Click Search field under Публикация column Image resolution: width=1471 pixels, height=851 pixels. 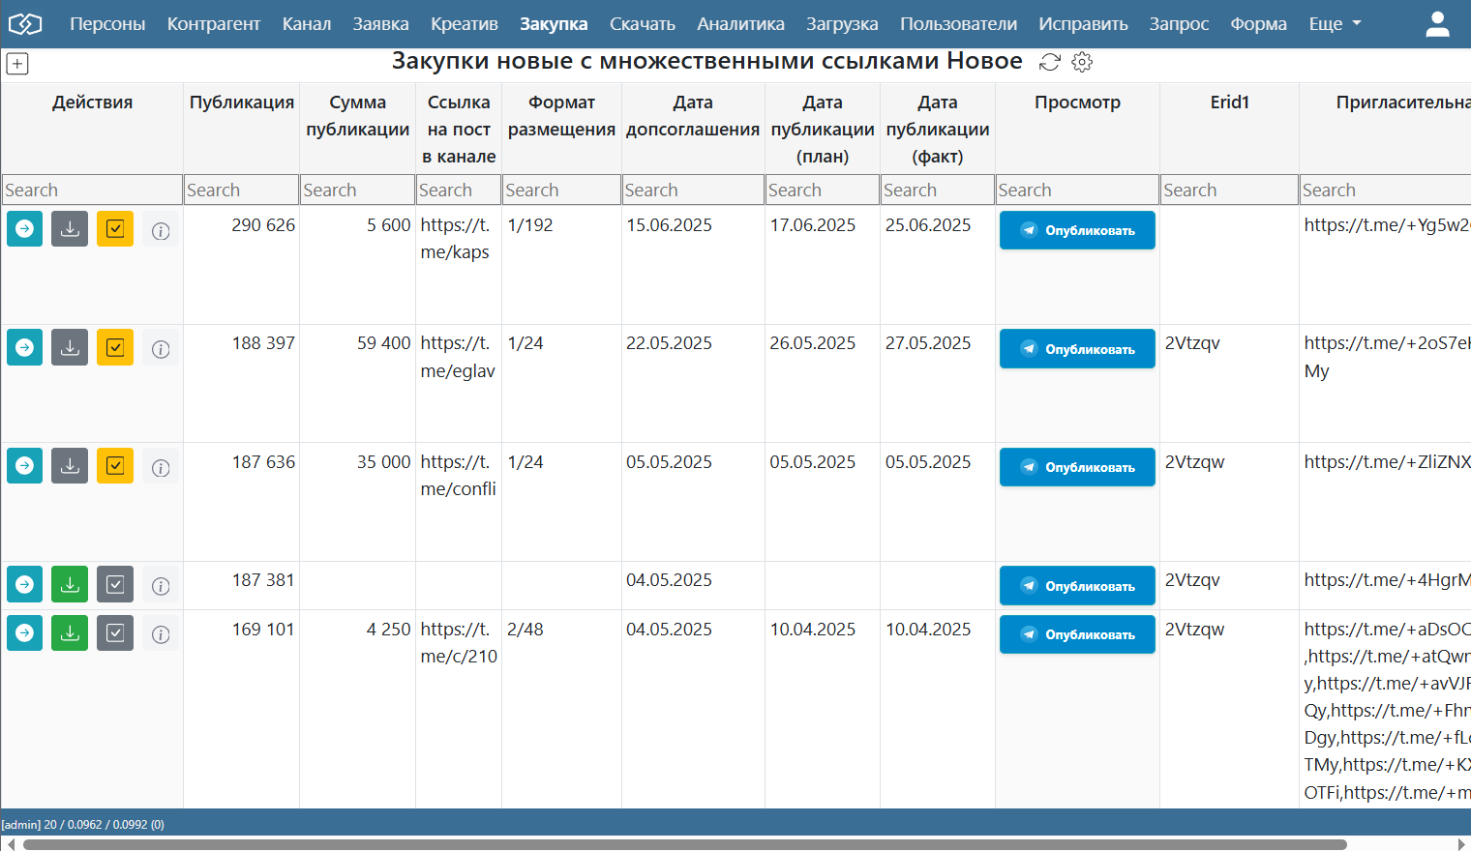click(x=241, y=191)
